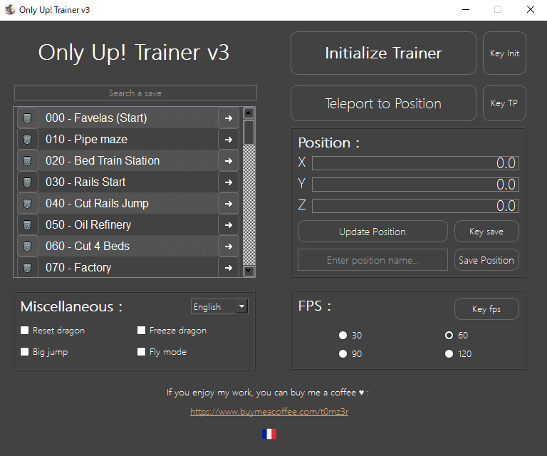Click the Y position field
The width and height of the screenshot is (547, 456).
pos(415,185)
